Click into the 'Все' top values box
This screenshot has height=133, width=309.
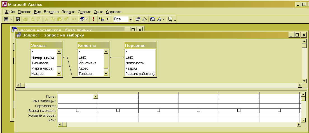[x=121, y=19]
